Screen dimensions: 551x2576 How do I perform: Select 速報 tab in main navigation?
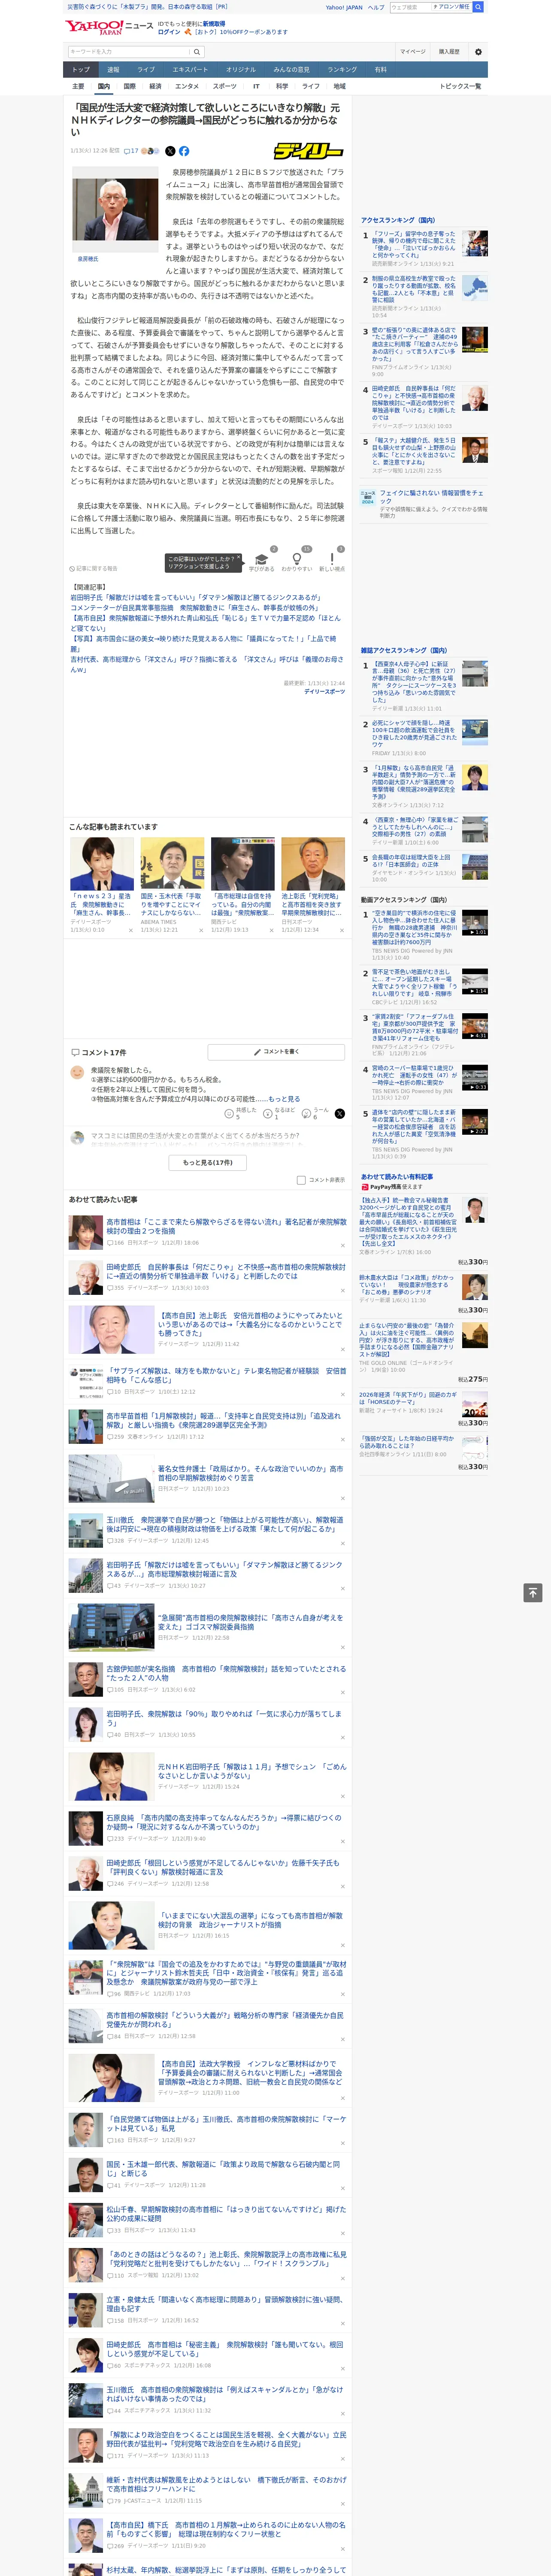(113, 70)
